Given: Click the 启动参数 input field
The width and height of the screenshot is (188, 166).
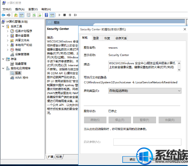Looking at the screenshot, I should pos(147,142).
